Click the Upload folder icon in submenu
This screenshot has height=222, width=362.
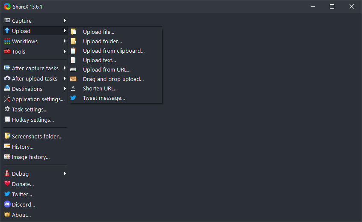click(73, 41)
